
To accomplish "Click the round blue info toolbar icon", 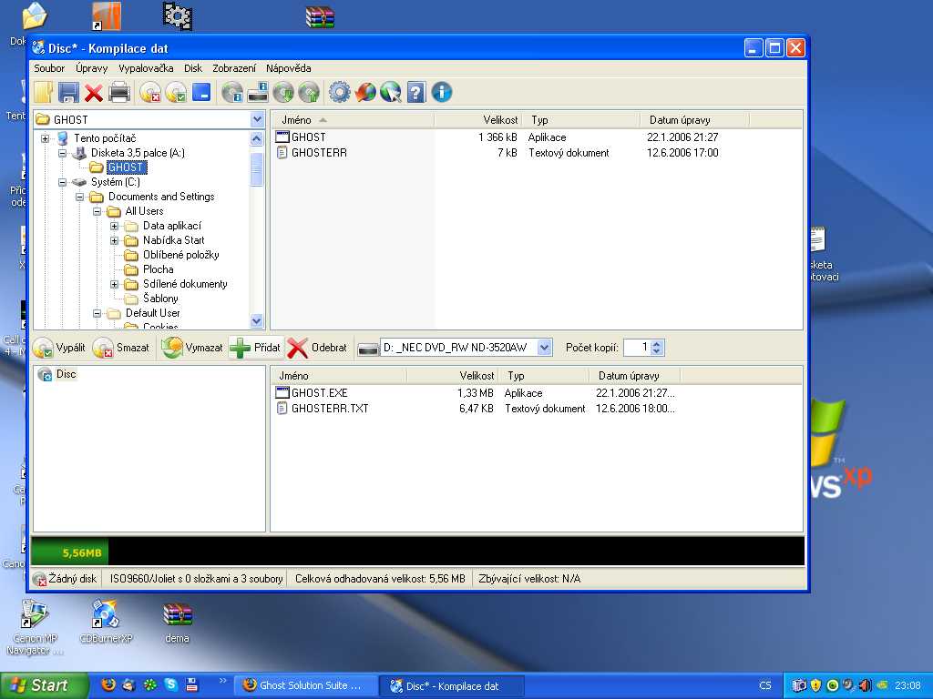I will pyautogui.click(x=442, y=92).
